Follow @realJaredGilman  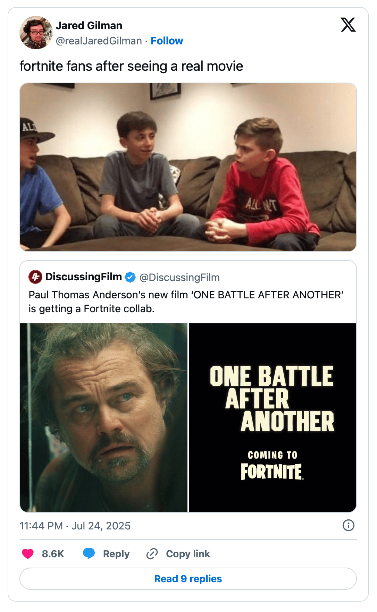coord(167,41)
